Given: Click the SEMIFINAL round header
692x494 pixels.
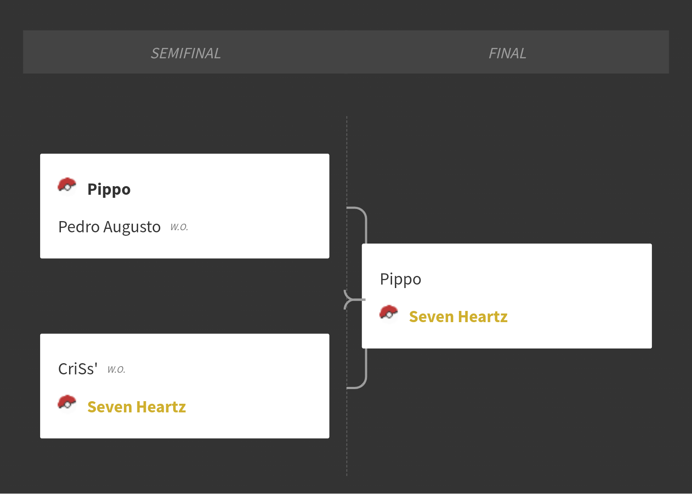Looking at the screenshot, I should pos(186,53).
